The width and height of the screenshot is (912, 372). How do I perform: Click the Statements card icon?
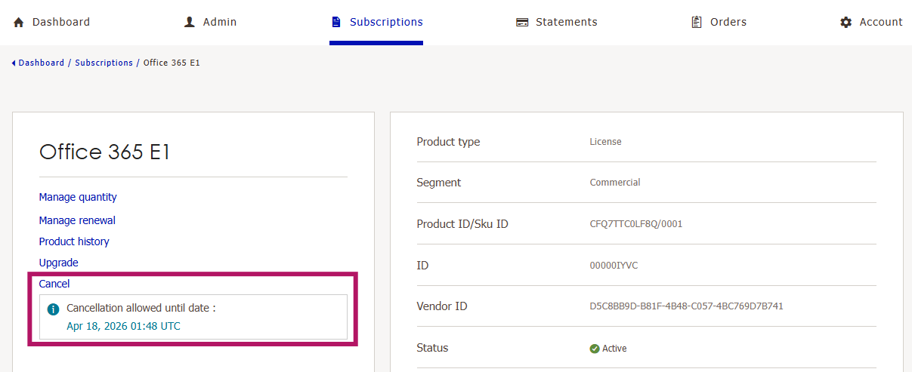[522, 23]
